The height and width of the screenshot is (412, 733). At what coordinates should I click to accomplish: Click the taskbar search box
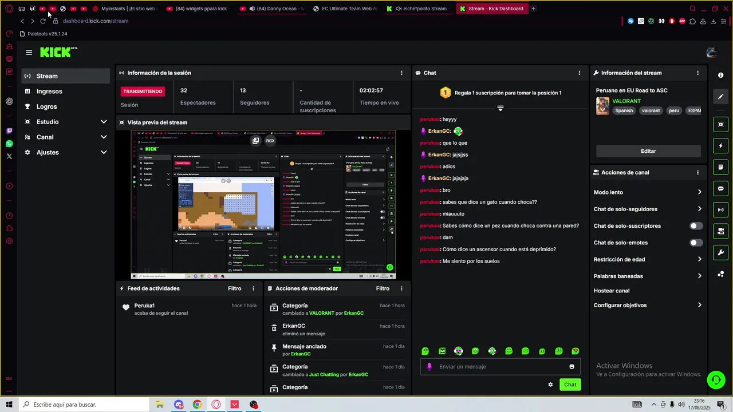pos(84,405)
